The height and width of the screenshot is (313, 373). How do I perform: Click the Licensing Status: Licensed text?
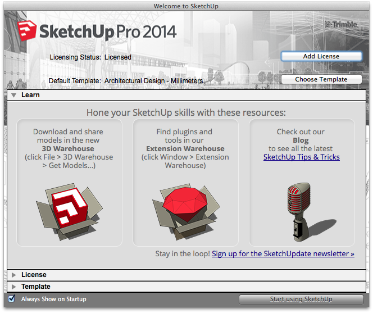90,57
